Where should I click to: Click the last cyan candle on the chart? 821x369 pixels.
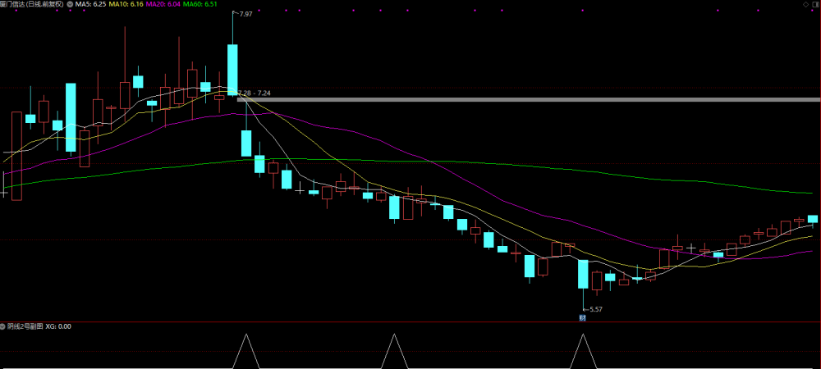point(813,218)
